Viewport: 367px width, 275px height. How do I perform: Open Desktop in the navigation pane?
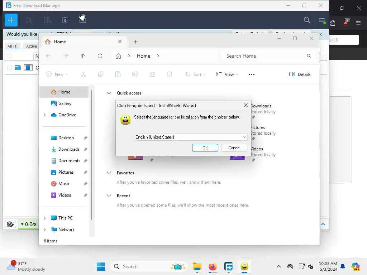coord(66,138)
